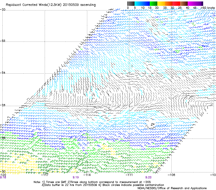Viewport: 216px width, 190px height.
Task: Click the 'NOAA/NESDIS/Office of Research and Applications' credit
Action: 172,188
